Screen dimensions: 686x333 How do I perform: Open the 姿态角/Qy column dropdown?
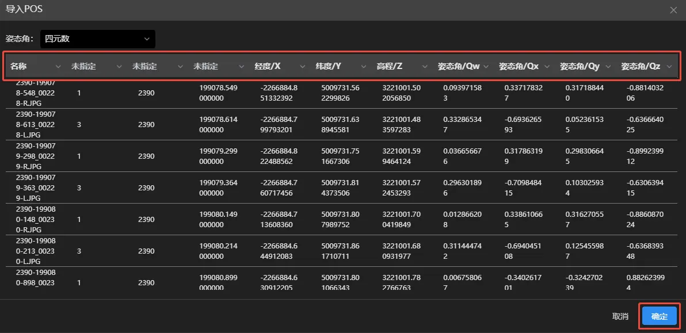click(x=585, y=67)
